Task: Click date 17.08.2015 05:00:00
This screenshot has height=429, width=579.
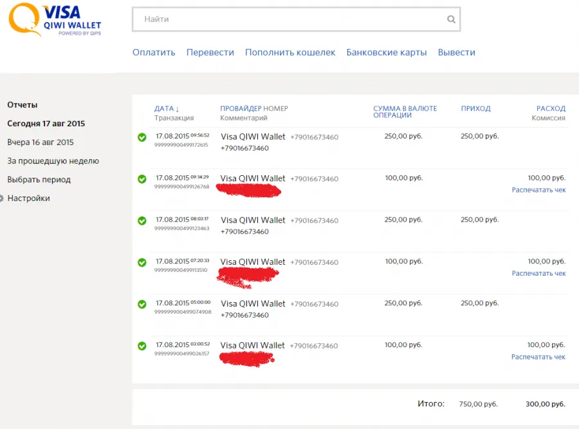Action: tap(183, 303)
